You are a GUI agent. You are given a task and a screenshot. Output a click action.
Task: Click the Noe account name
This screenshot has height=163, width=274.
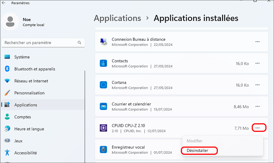pos(27,20)
